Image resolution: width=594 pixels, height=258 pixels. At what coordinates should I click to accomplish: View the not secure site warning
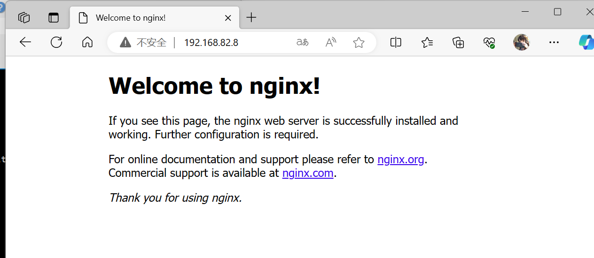point(143,43)
